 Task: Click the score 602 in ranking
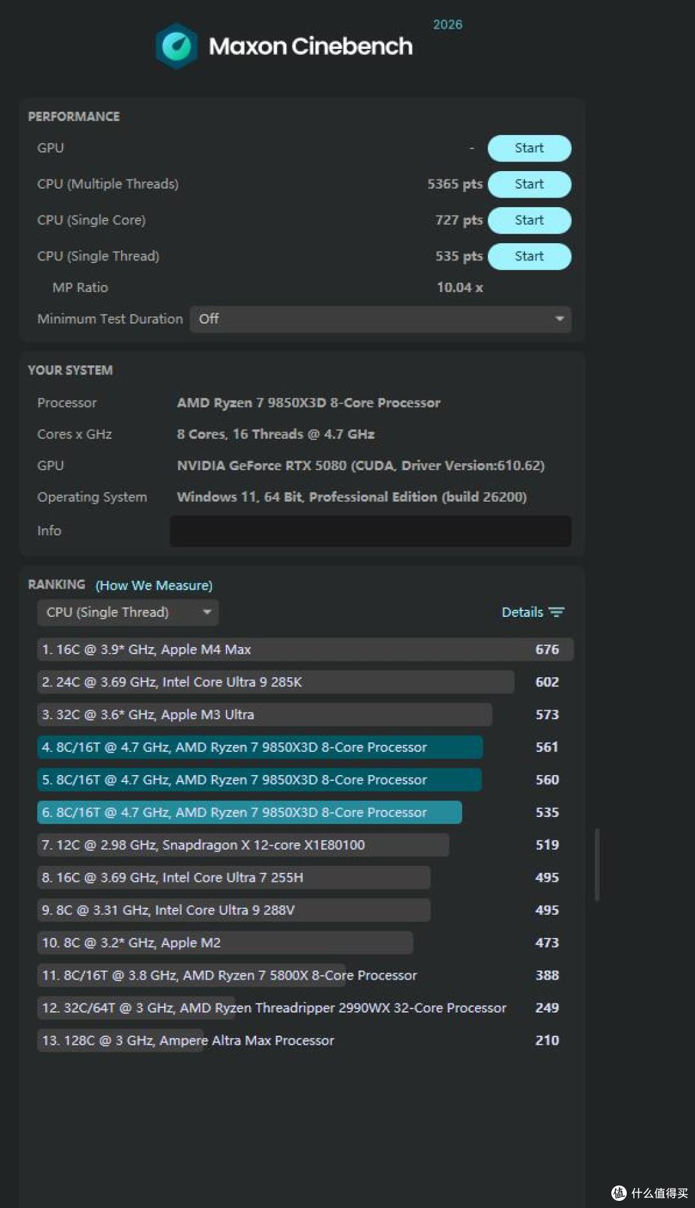547,682
